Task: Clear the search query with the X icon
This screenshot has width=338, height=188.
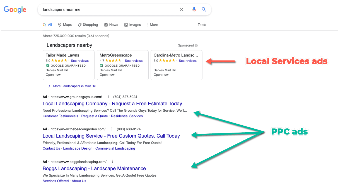Action: 182,9
